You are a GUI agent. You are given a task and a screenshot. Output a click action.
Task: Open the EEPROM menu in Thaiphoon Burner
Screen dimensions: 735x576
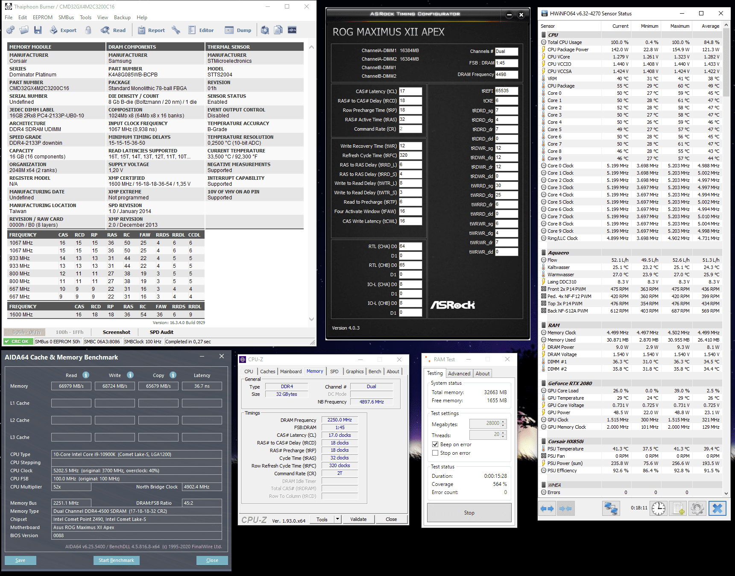coord(43,18)
